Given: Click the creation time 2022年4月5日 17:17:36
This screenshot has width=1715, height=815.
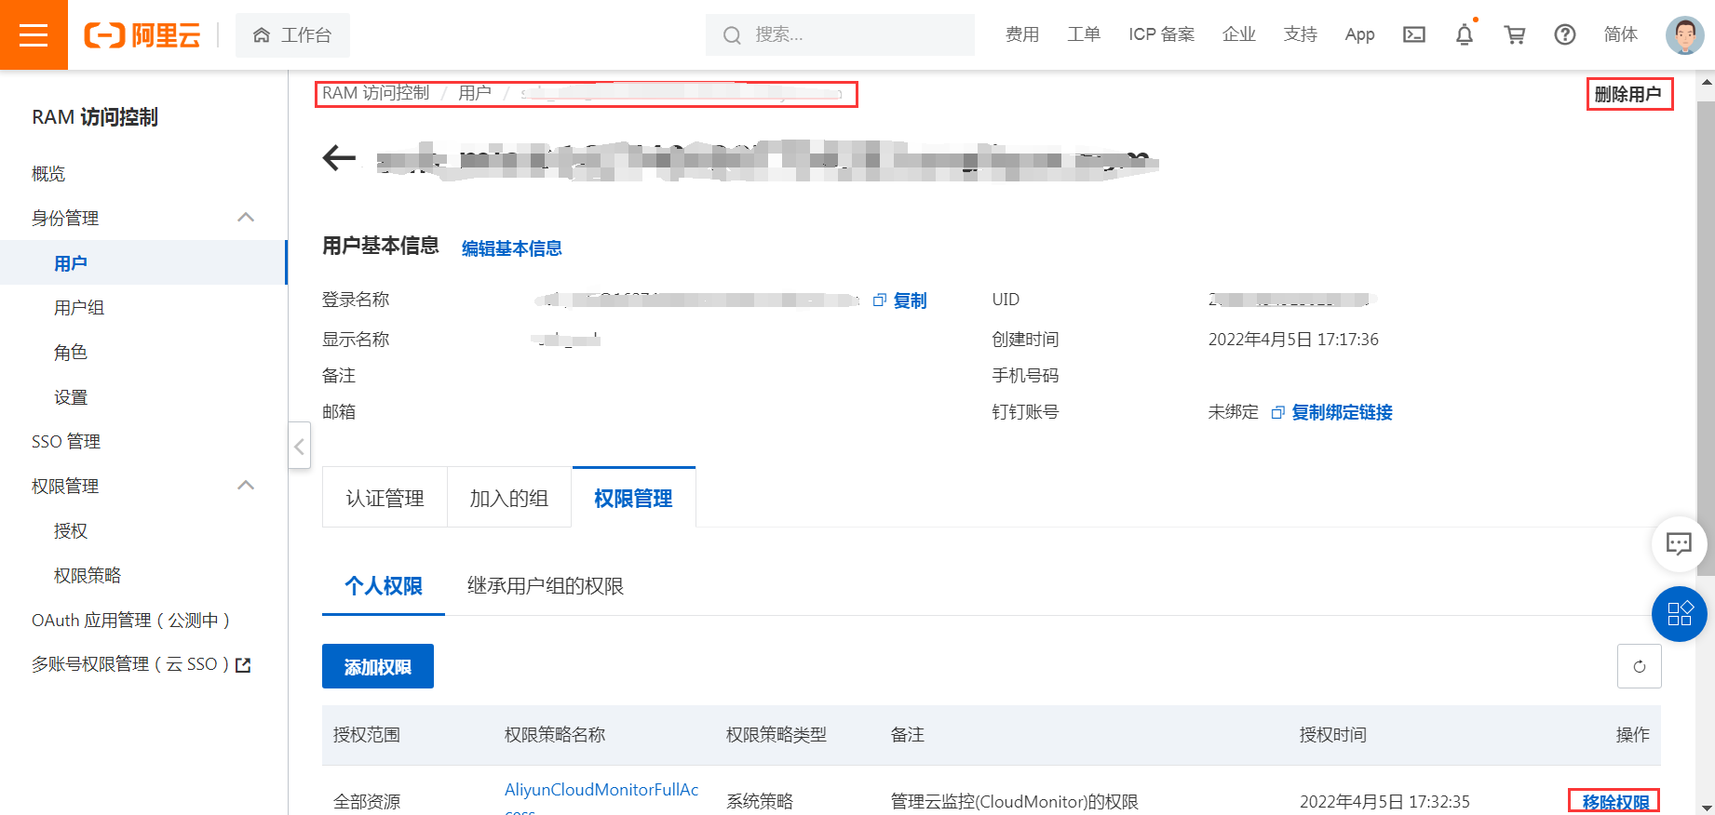Looking at the screenshot, I should [x=1293, y=340].
